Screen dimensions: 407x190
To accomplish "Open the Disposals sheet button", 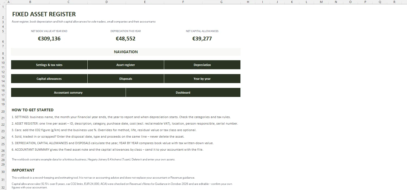I will [x=126, y=79].
